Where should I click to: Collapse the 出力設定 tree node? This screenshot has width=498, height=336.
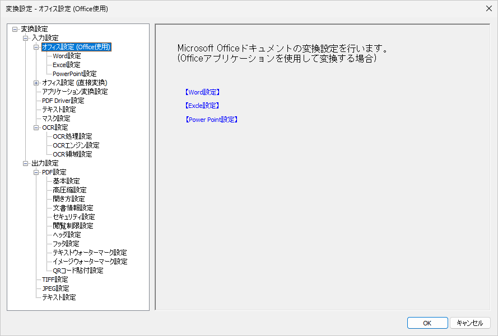click(x=25, y=164)
